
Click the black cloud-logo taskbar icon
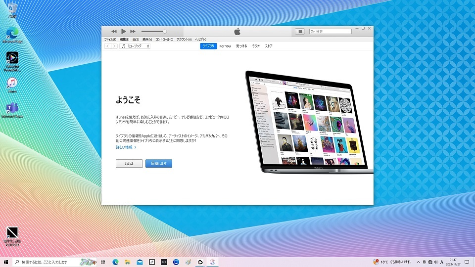200,262
